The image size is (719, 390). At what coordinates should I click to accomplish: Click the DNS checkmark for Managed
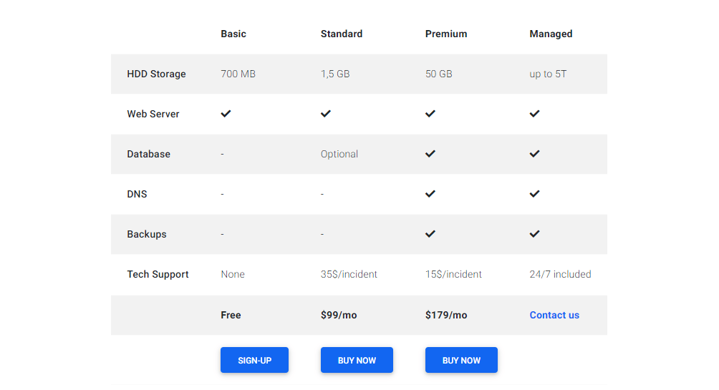pos(535,194)
